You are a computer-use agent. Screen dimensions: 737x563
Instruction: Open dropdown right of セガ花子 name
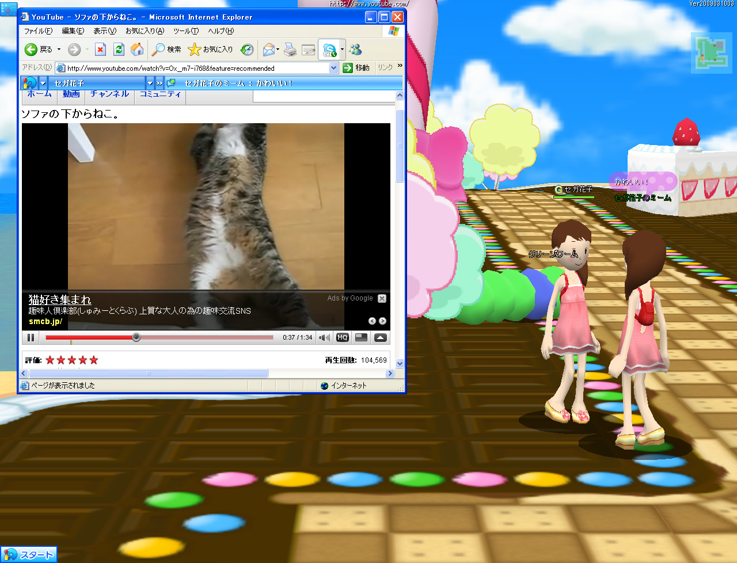(150, 83)
